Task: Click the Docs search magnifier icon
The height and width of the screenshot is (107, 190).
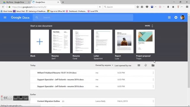Action: tap(37, 18)
